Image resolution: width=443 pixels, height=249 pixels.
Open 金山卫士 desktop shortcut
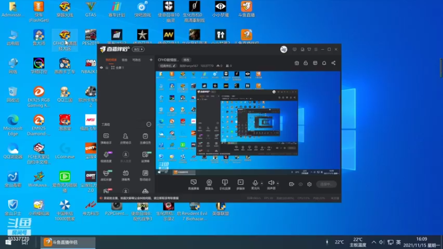click(x=13, y=207)
